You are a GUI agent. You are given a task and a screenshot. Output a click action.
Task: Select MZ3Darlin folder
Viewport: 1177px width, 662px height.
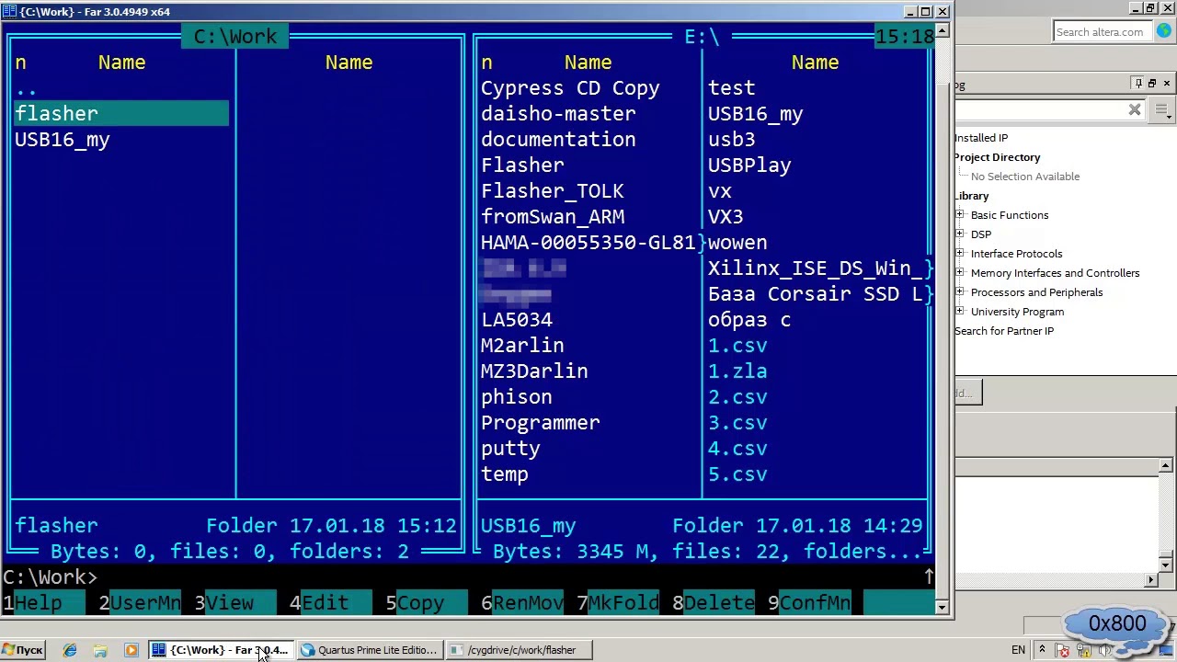534,371
